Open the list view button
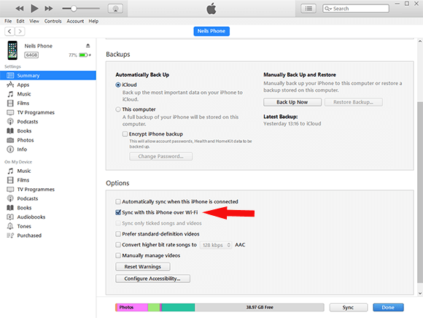423x318 pixels. tap(308, 9)
